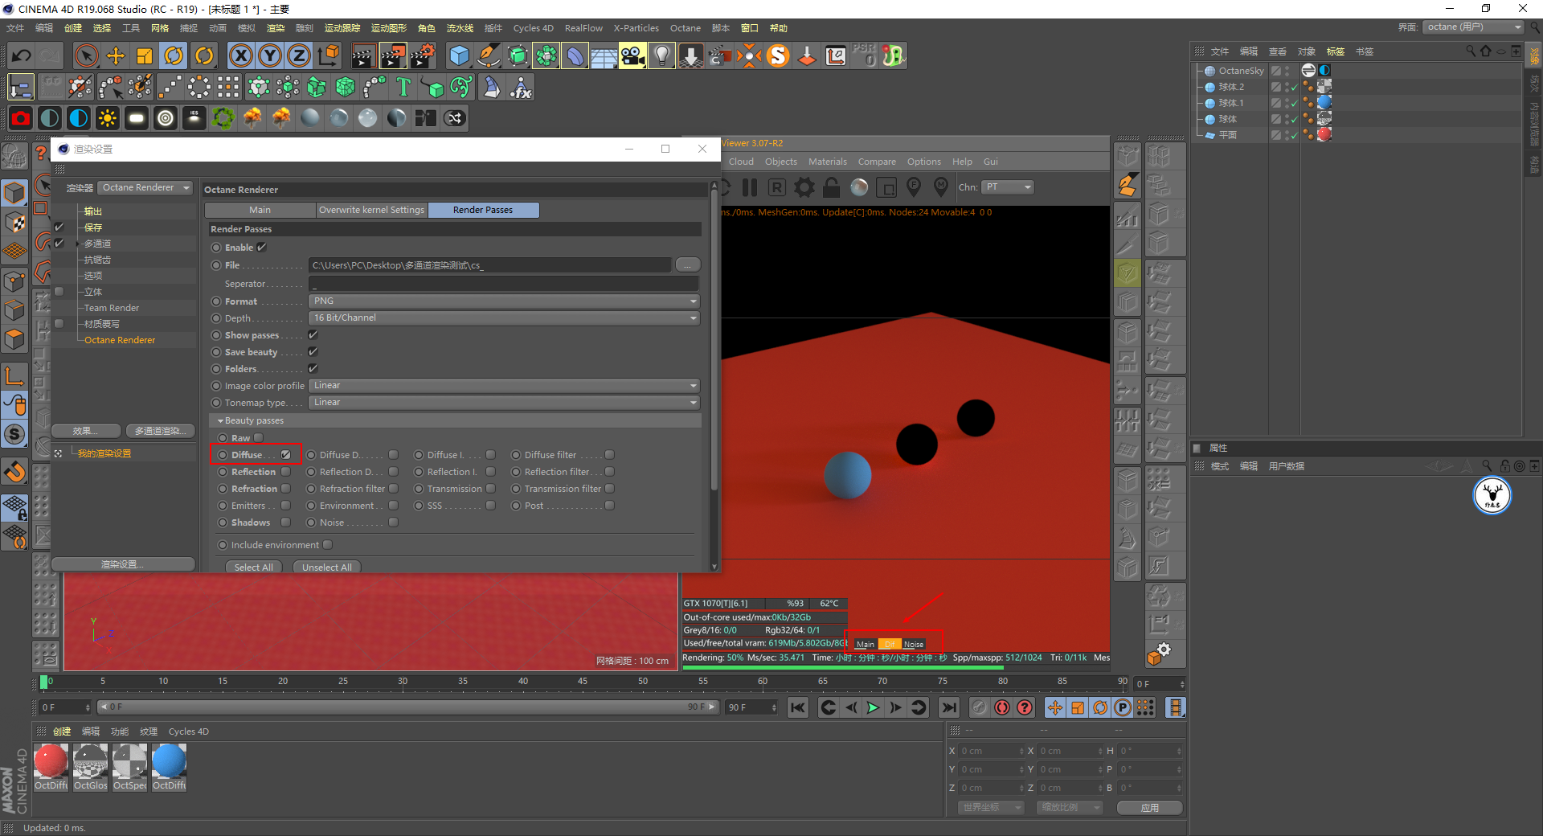Image resolution: width=1543 pixels, height=836 pixels.
Task: Open the Depth 16 Bit/Channel dropdown
Action: tap(504, 318)
